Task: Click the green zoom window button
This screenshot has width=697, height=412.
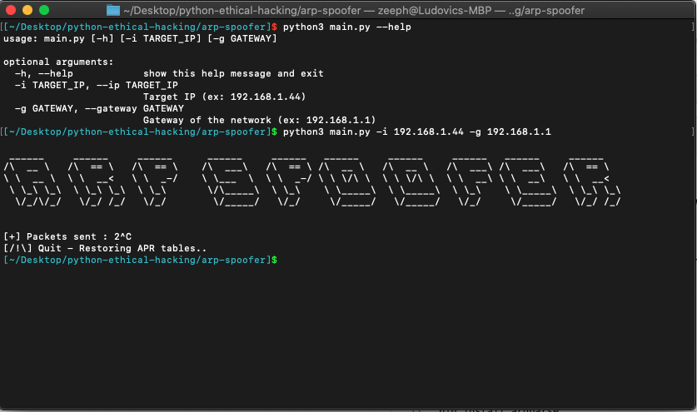Action: (x=44, y=10)
